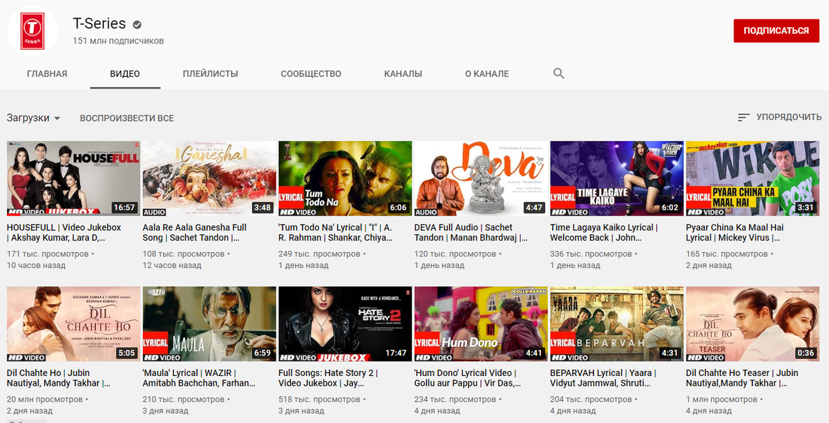Open the Dil Chahte Ho Teaser thumbnail
This screenshot has width=829, height=423.
point(752,324)
